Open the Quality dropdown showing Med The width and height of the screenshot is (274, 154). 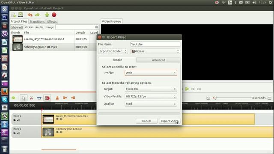pyautogui.click(x=151, y=104)
